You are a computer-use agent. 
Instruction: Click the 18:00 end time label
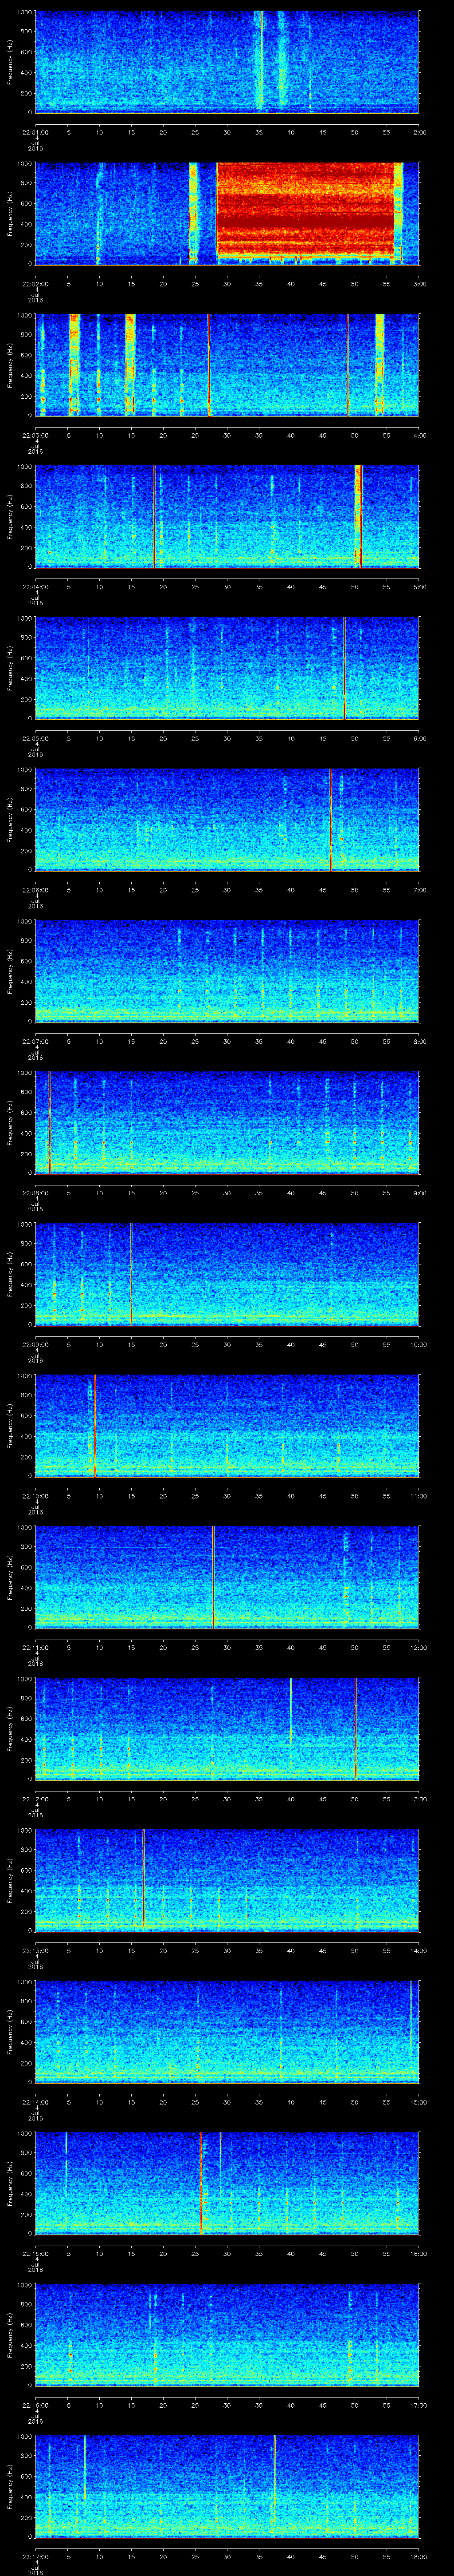418,2556
